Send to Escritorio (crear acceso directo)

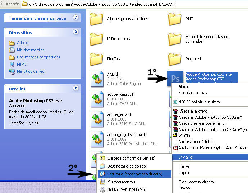134,174
